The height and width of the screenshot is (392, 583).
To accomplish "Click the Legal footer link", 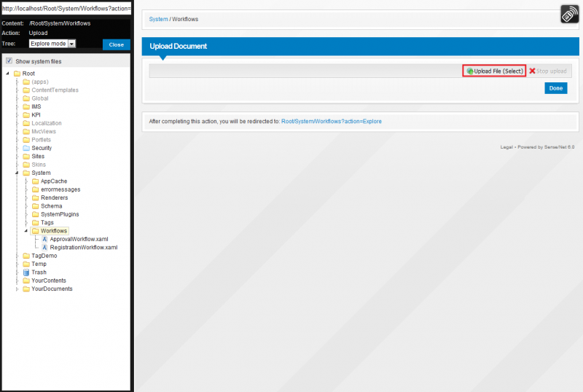I will point(506,147).
